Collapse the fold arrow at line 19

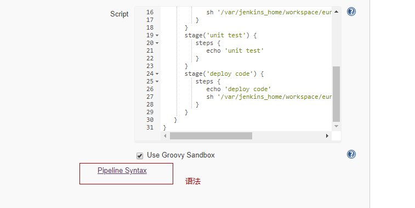pyautogui.click(x=157, y=35)
